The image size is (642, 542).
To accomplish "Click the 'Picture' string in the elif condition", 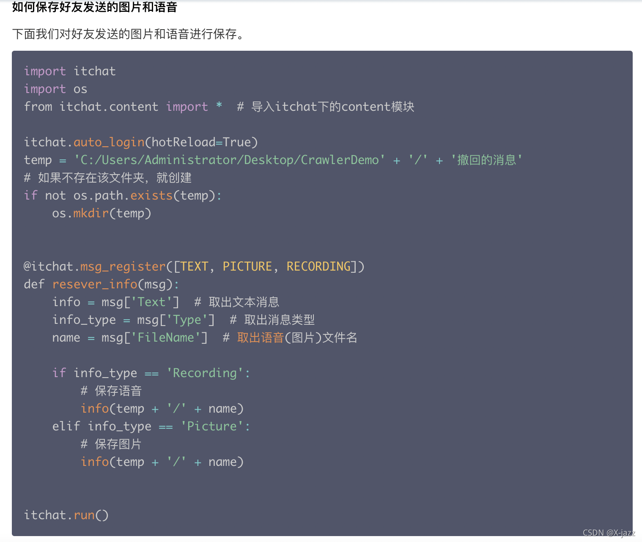I will point(212,426).
